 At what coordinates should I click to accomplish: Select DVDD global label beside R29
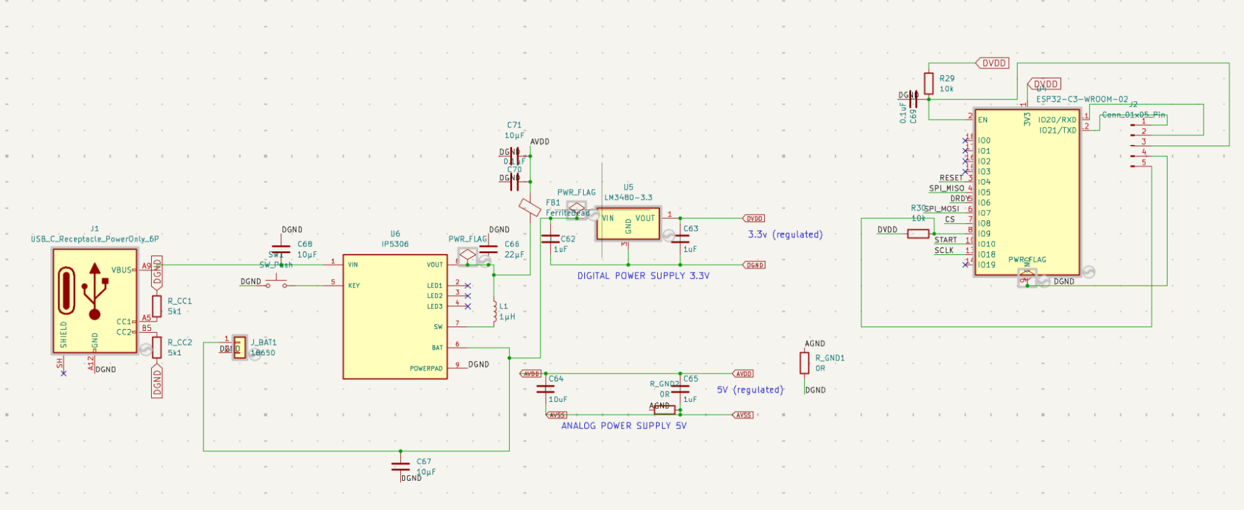(x=992, y=63)
